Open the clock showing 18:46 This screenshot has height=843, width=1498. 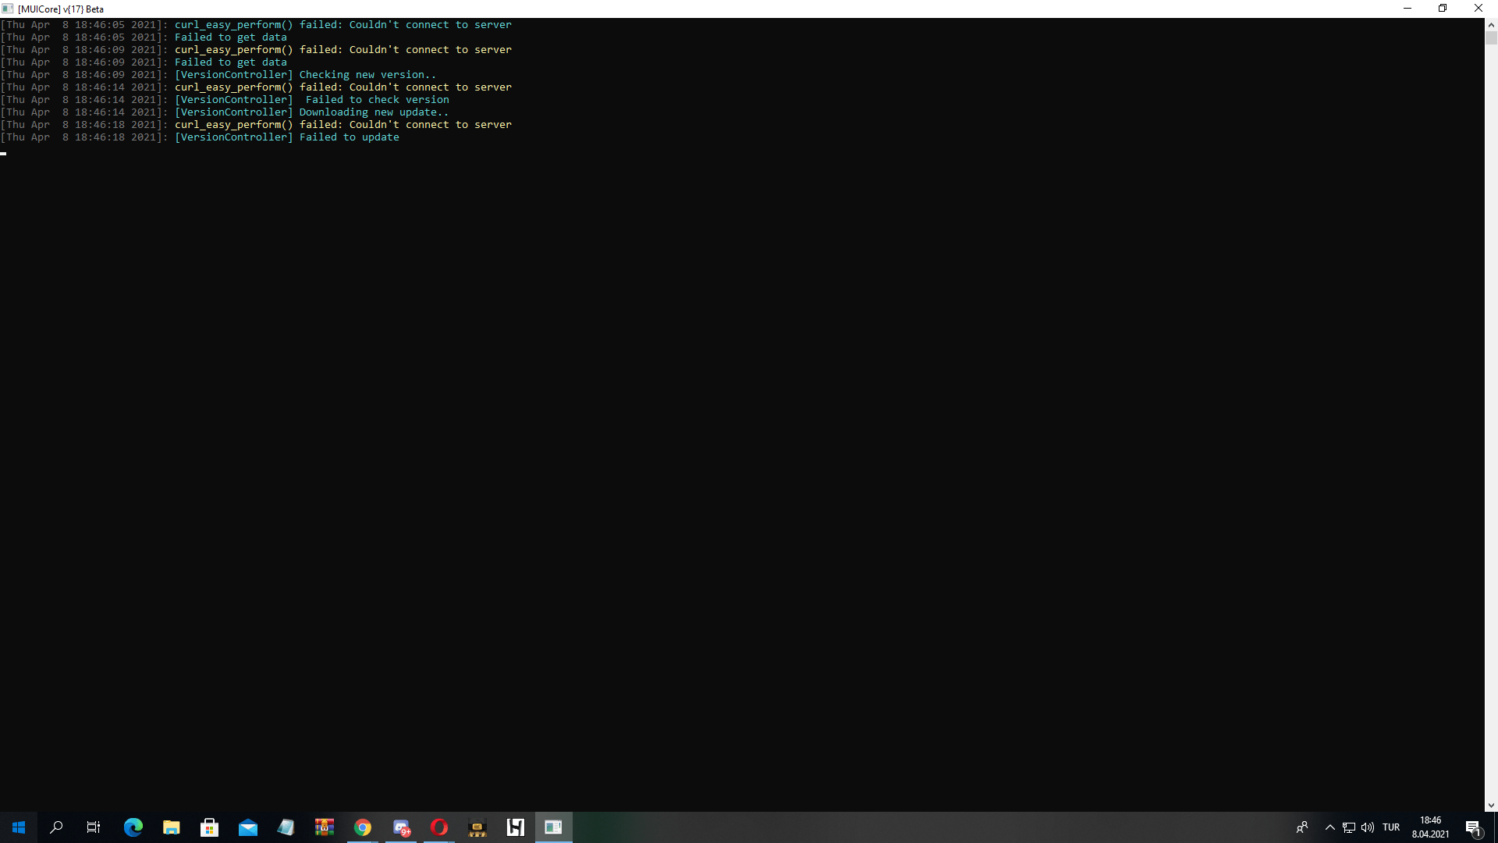[1430, 827]
